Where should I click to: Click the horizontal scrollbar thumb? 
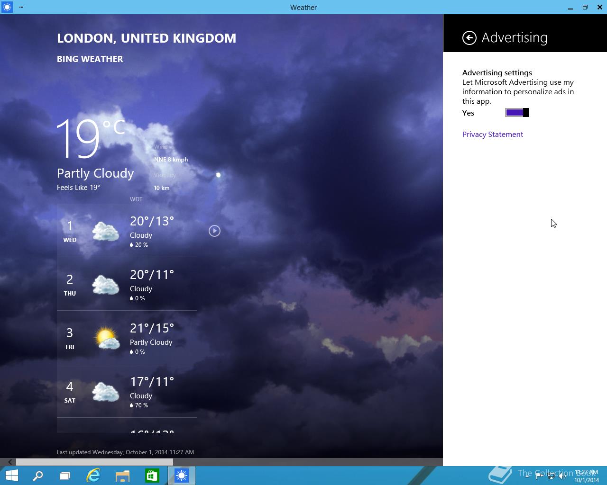click(x=94, y=462)
